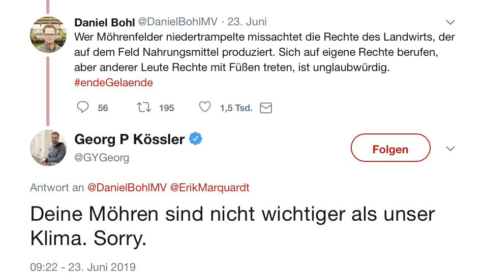Viewport: 484px width, 277px height.
Task: Click the blue verified badge
Action: (x=196, y=138)
